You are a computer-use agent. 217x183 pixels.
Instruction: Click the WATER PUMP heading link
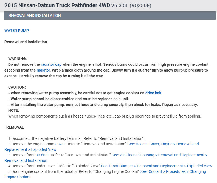point(16,31)
